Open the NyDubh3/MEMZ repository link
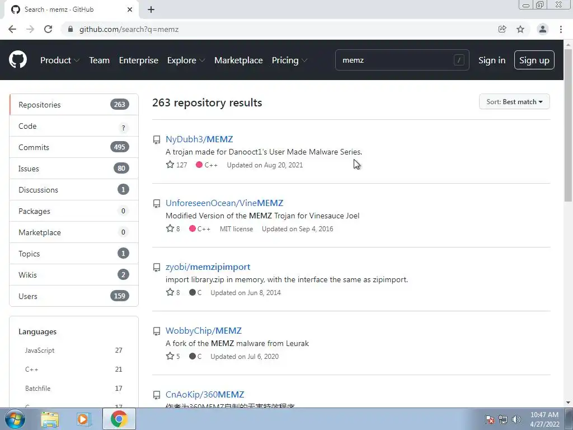 tap(199, 139)
